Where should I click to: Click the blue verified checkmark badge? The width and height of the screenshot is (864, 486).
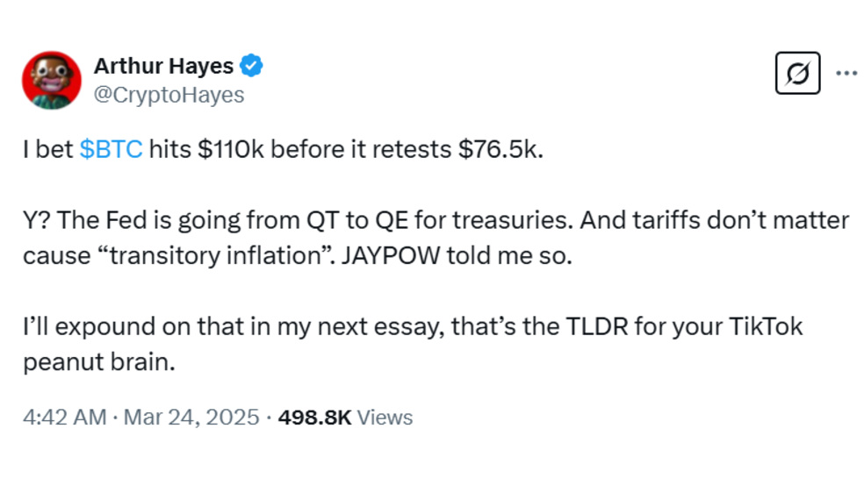click(x=251, y=66)
